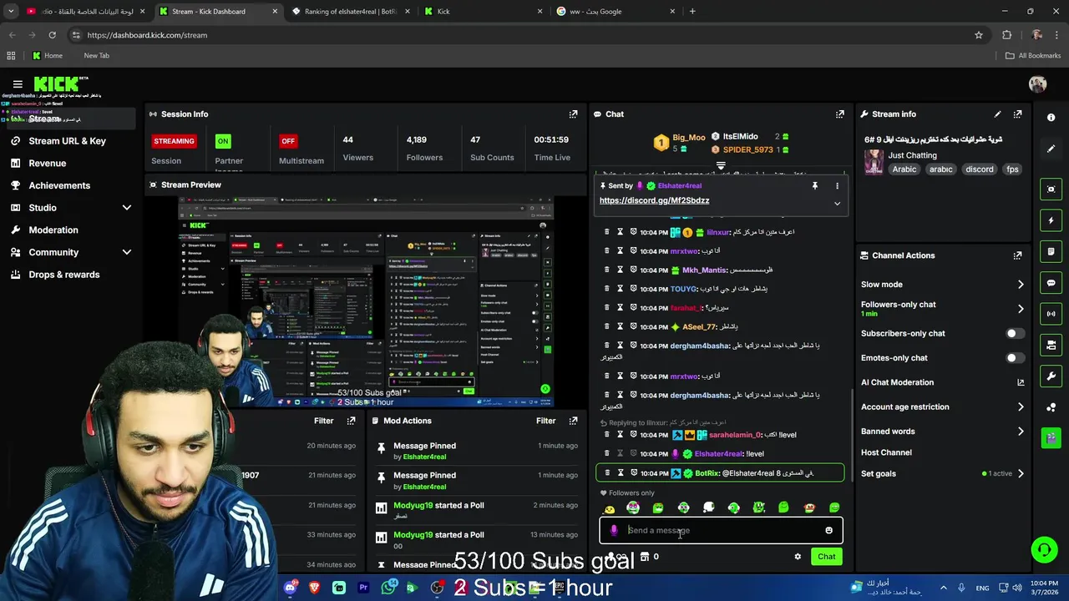Open Filter in Mod Actions panel

pos(545,421)
